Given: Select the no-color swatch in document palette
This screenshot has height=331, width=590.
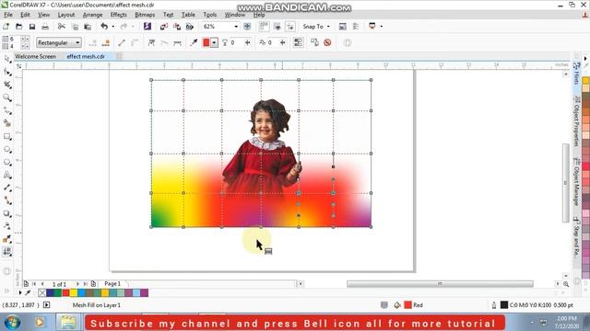Looking at the screenshot, I should [x=41, y=292].
